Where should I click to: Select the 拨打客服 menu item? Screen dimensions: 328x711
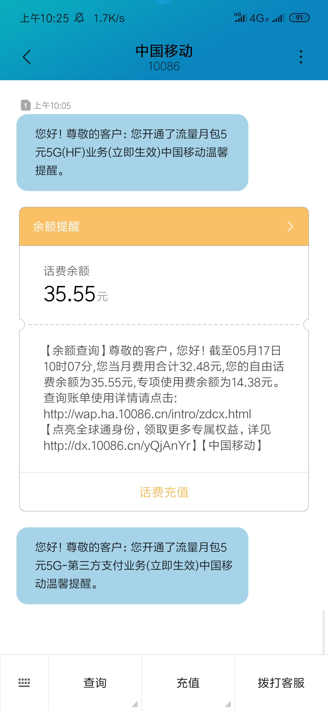click(x=281, y=683)
